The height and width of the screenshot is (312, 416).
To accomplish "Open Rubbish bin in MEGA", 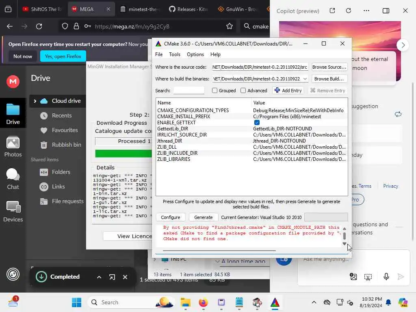I will (66, 145).
